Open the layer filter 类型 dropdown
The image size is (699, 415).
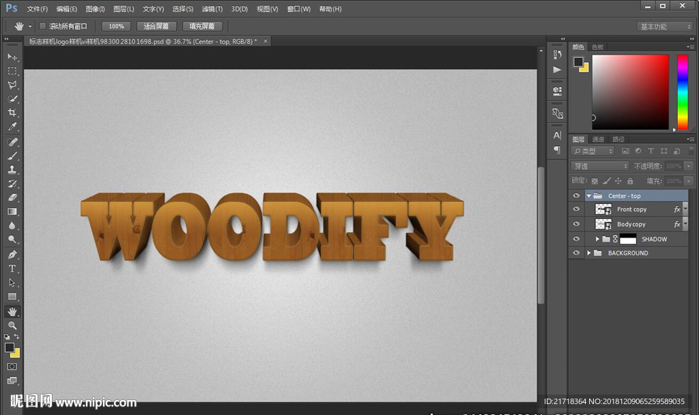[x=593, y=151]
